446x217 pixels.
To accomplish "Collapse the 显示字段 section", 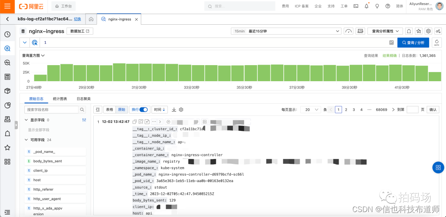I will pos(26,120).
